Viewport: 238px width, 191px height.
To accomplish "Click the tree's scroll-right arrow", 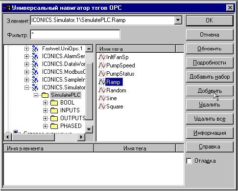I will [x=81, y=137].
